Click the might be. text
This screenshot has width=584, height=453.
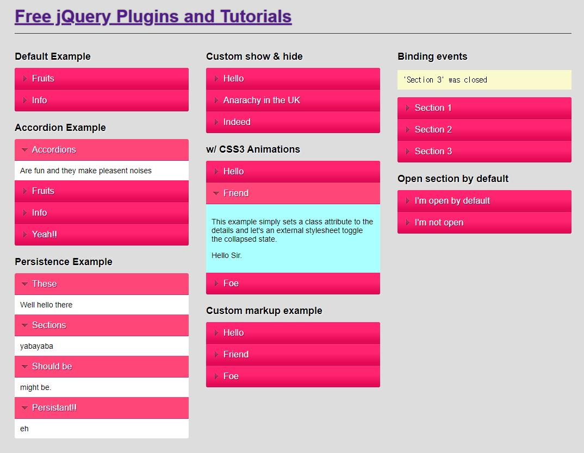tap(36, 387)
